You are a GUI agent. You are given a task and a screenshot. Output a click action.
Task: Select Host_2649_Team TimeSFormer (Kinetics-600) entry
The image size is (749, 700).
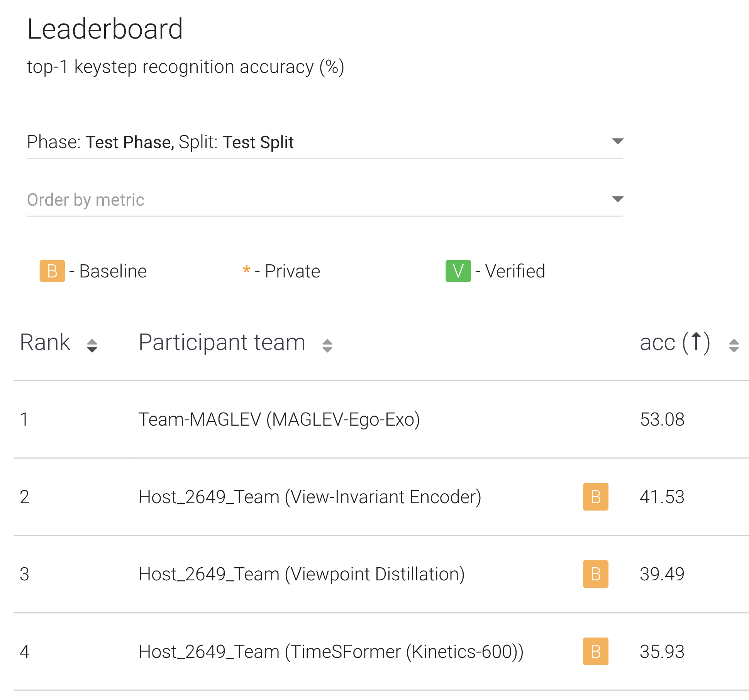(331, 651)
